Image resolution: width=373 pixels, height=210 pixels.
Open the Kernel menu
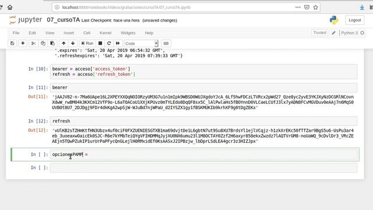coord(105,33)
